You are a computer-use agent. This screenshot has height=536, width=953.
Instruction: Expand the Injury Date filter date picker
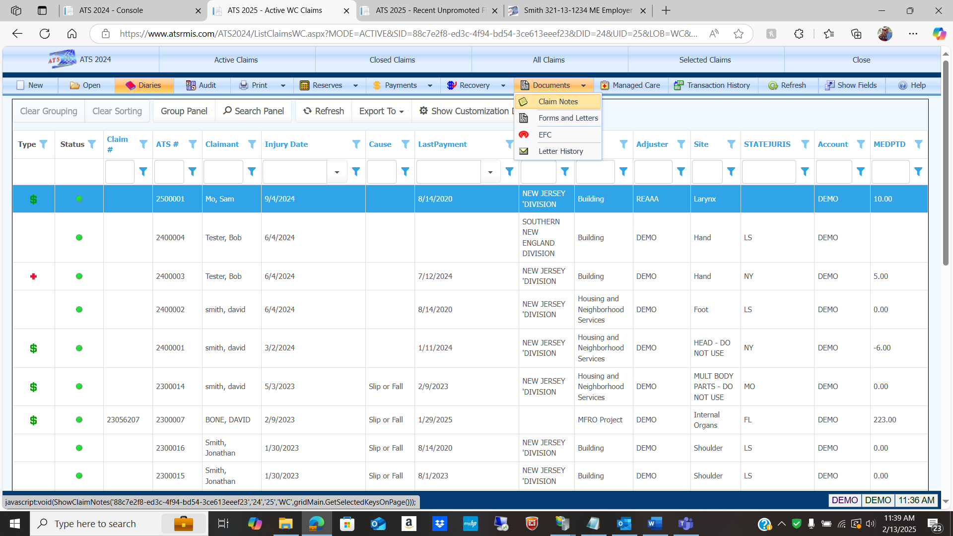(x=337, y=172)
